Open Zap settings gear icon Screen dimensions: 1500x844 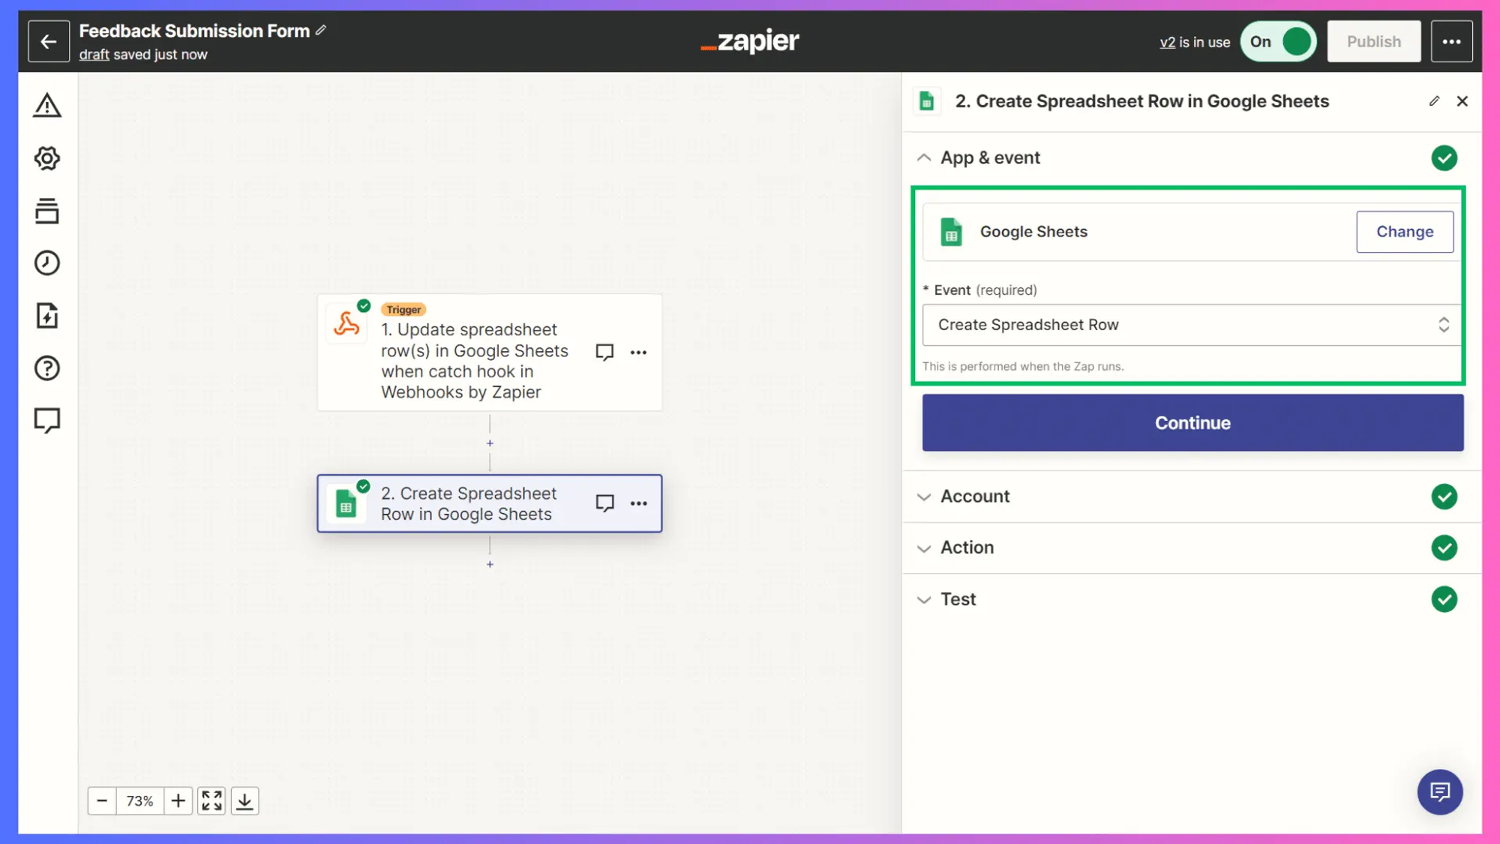tap(47, 158)
